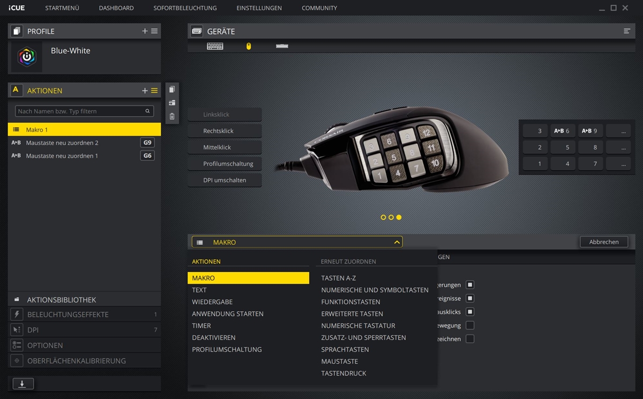Click the G6 key badge

147,156
